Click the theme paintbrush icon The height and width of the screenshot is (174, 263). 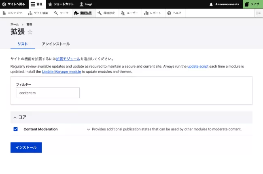pos(56,13)
